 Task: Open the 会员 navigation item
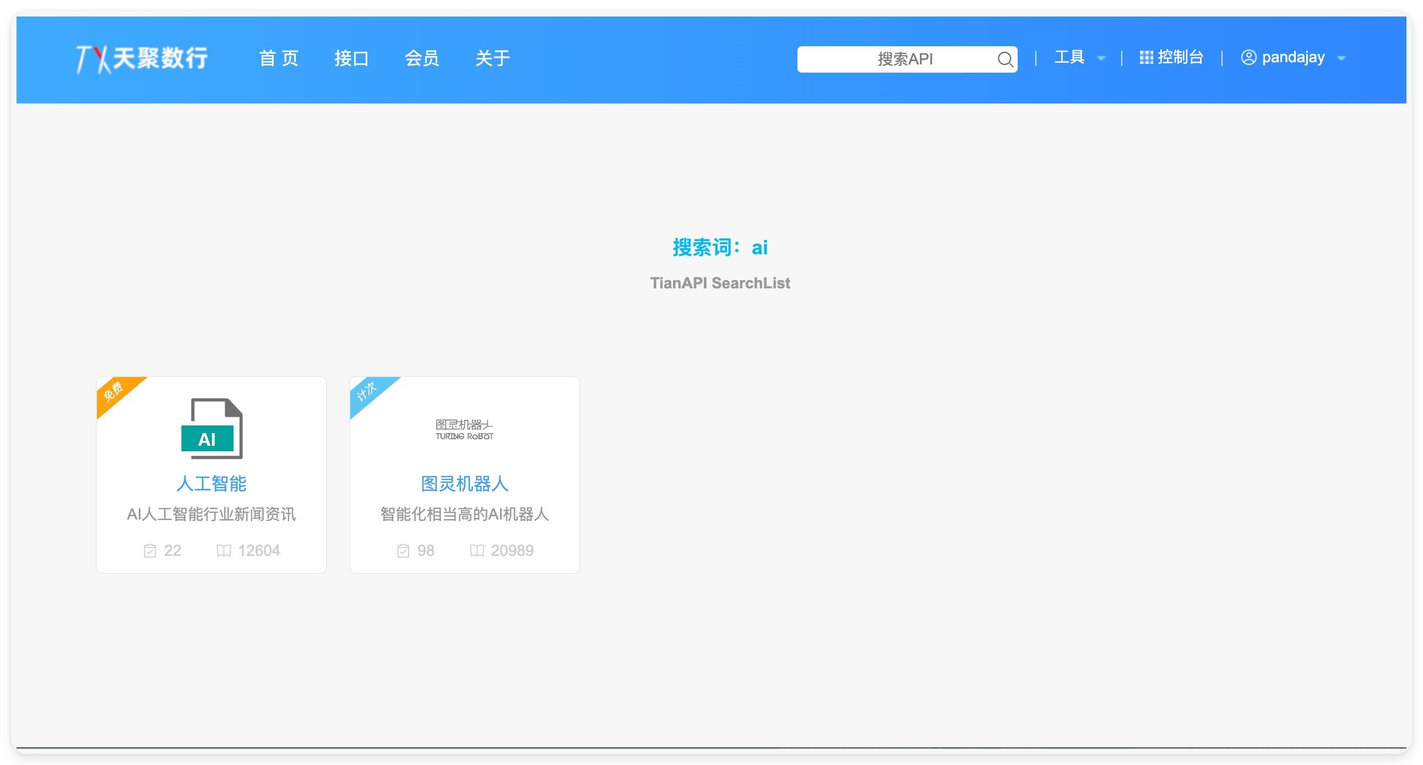coord(422,58)
